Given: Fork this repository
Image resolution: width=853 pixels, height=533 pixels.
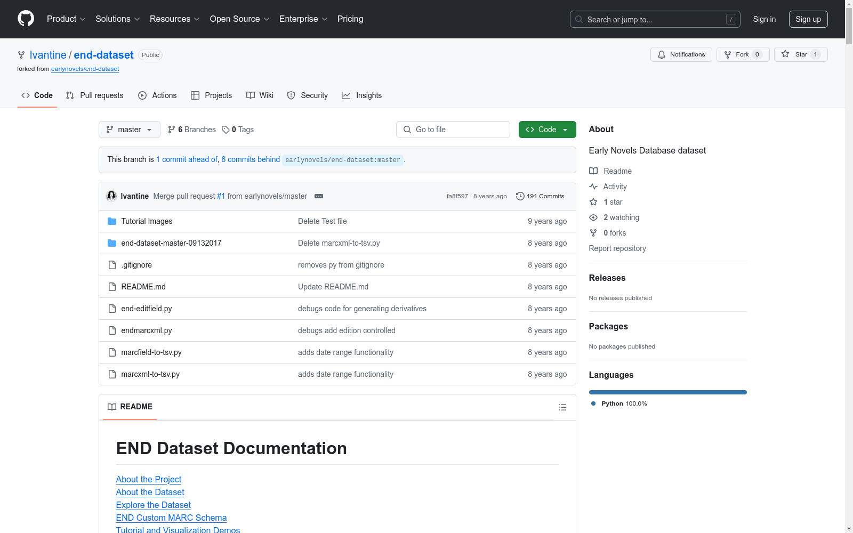Looking at the screenshot, I should coord(743,54).
